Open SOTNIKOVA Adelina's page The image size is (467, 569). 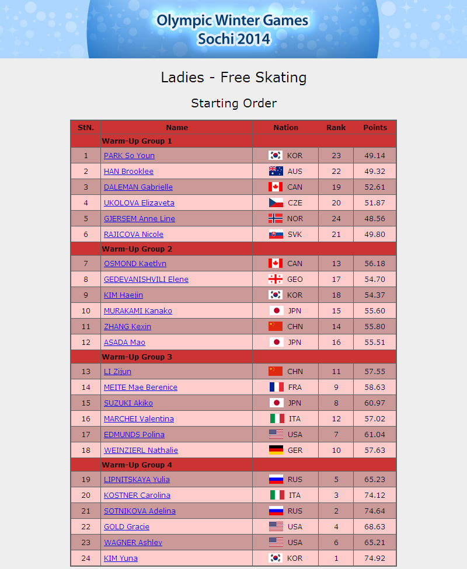point(140,511)
